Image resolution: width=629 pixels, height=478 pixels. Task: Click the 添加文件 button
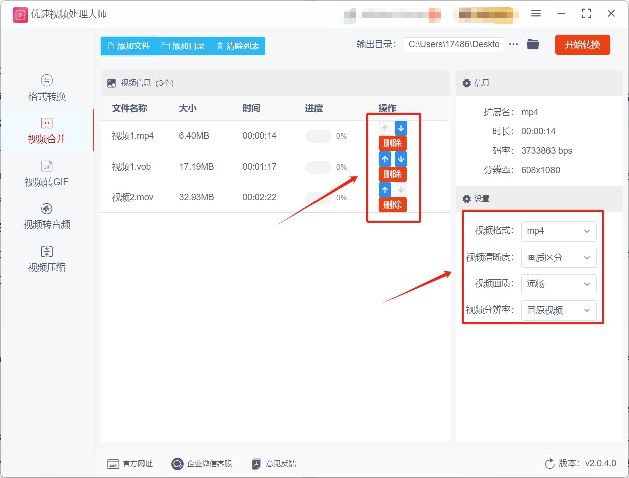coord(129,46)
